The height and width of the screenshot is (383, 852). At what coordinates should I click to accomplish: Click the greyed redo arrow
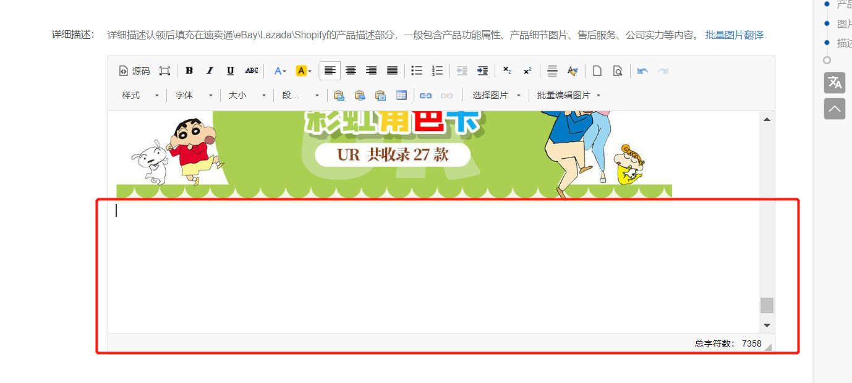(663, 71)
